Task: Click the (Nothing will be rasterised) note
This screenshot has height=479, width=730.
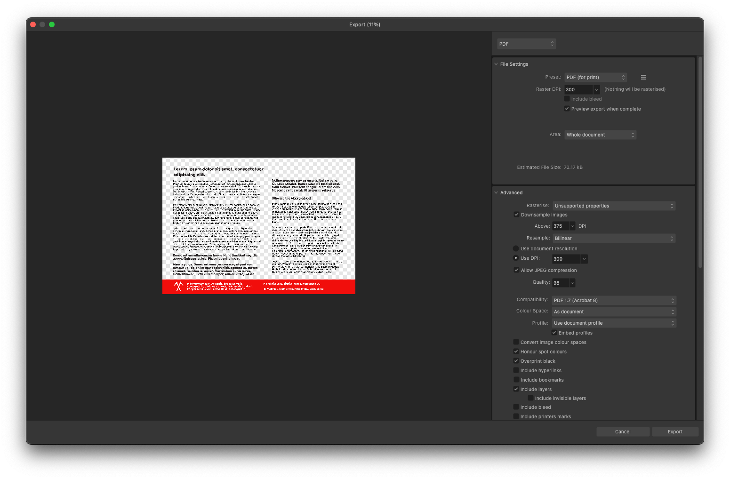Action: click(635, 89)
